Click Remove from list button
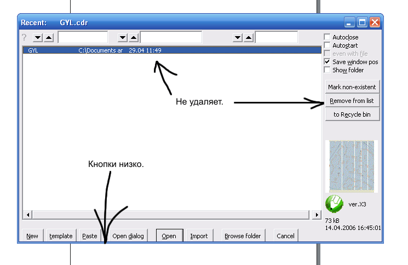The height and width of the screenshot is (265, 408). tap(352, 101)
